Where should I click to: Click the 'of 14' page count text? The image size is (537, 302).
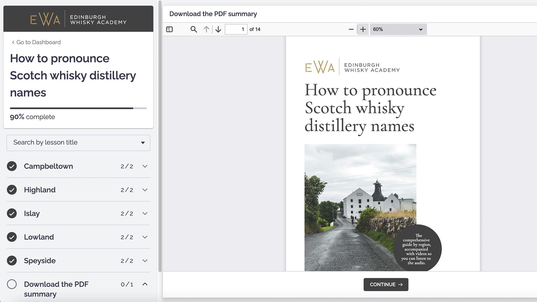pos(255,29)
